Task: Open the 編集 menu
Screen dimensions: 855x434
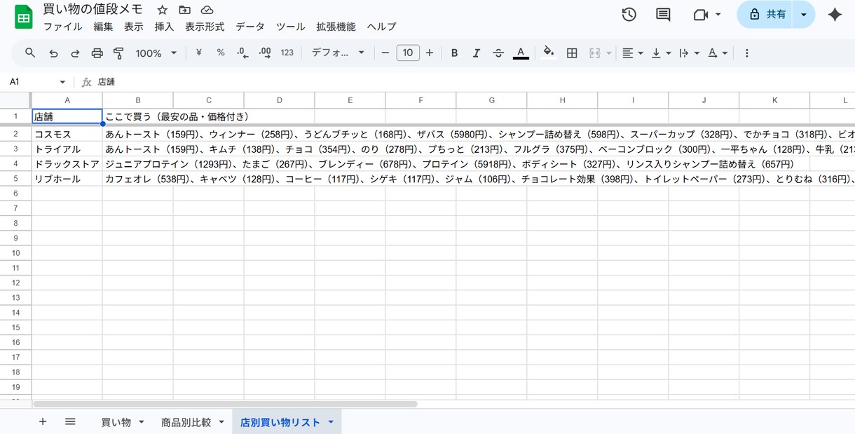Action: pos(103,27)
